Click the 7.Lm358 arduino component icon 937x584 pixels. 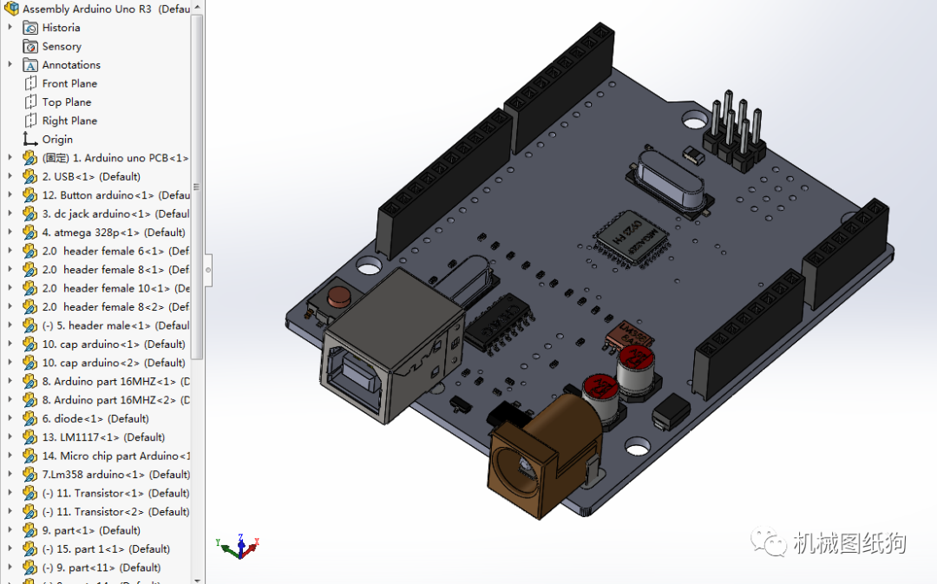point(29,474)
